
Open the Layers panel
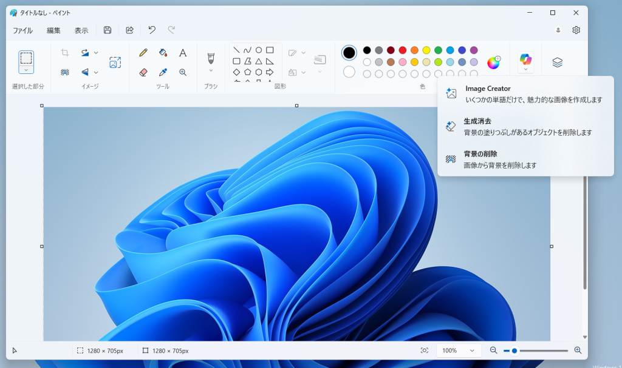(558, 62)
